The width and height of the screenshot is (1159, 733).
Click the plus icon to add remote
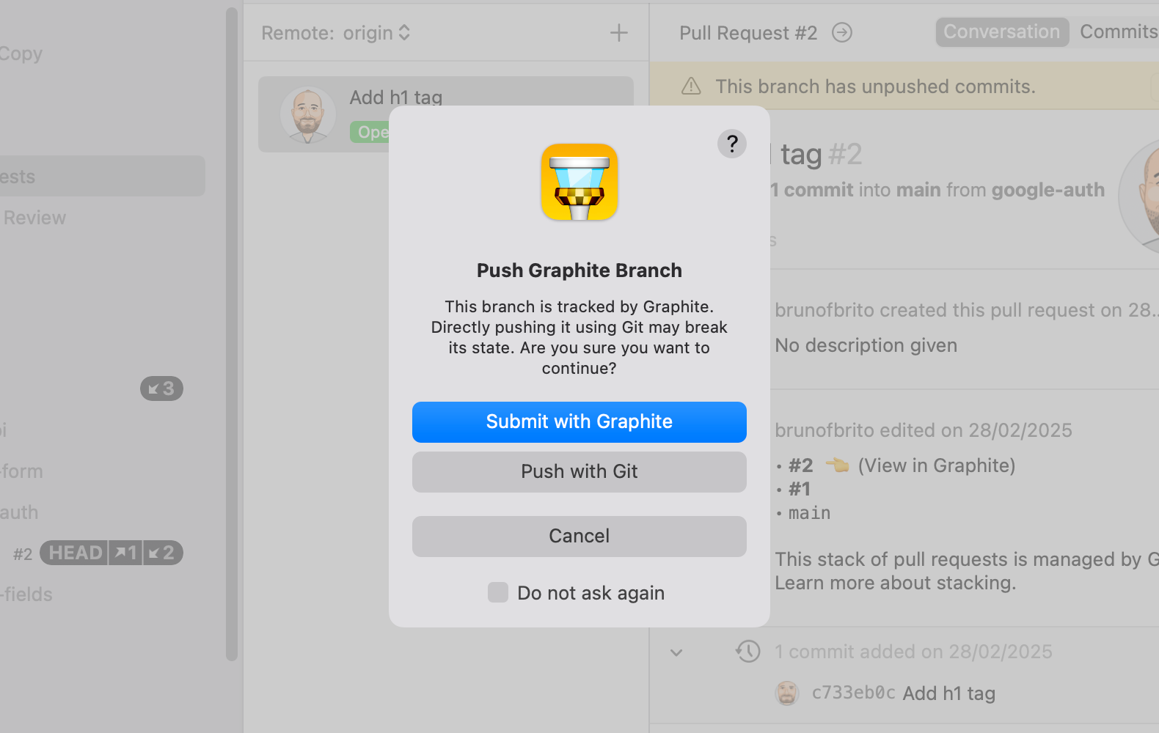click(618, 33)
